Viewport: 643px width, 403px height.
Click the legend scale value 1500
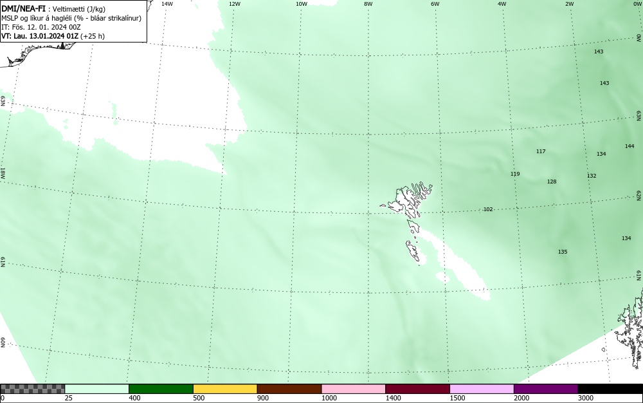click(x=457, y=398)
